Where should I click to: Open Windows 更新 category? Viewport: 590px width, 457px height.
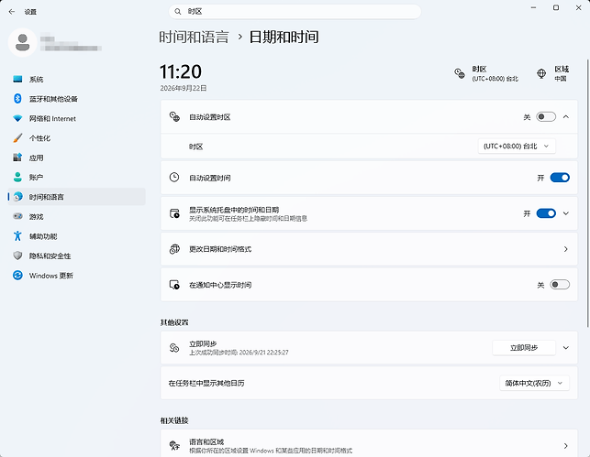tap(77, 276)
